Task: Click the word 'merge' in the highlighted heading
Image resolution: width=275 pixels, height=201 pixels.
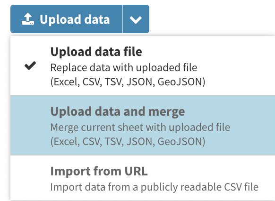Action: tap(166, 112)
